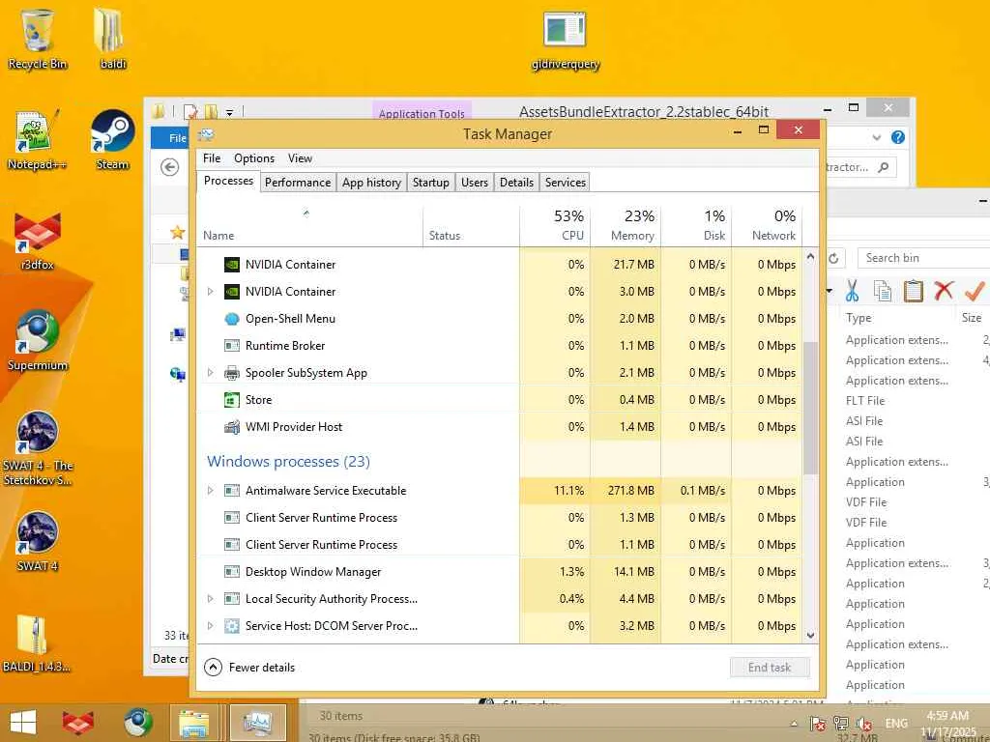Select the Desktop Window Manager process

click(500, 572)
